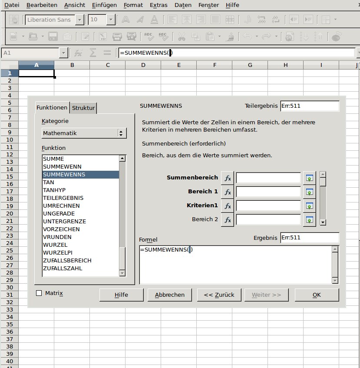Switch to the Funktionen tab
The width and height of the screenshot is (360, 368).
point(52,108)
